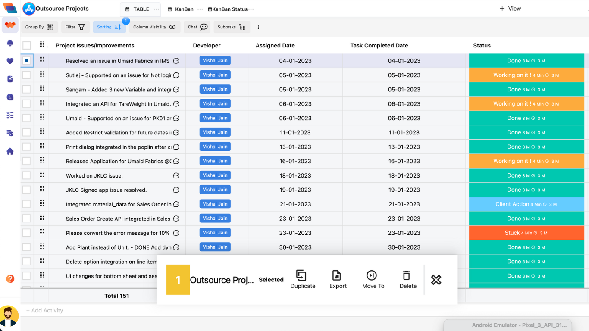Viewport: 589px width, 331px height.
Task: Uncheck the Resolved an issue in Umaid row
Action: click(27, 61)
